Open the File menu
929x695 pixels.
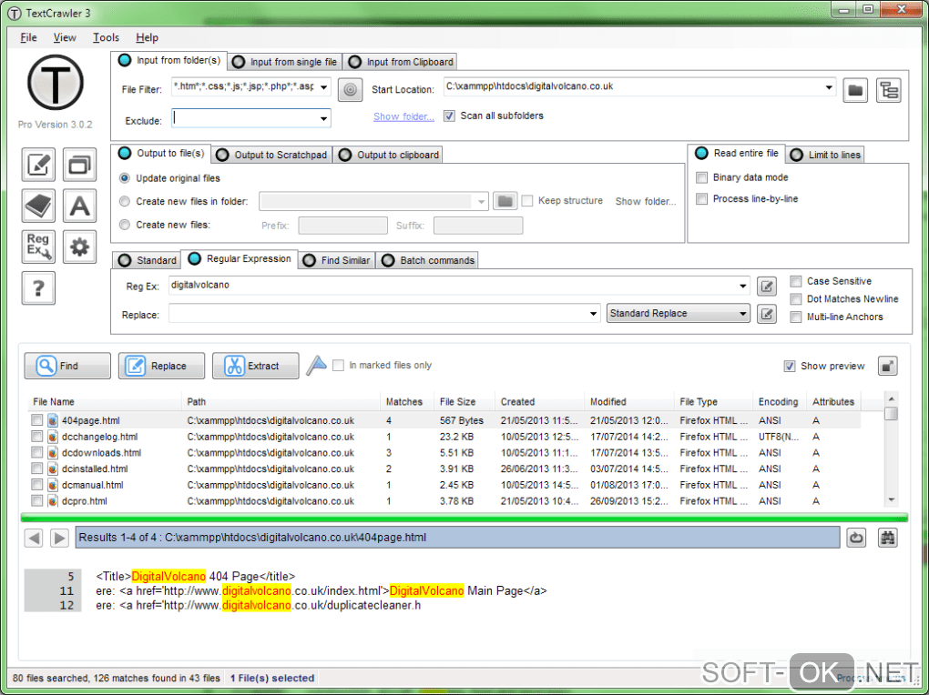(x=28, y=37)
